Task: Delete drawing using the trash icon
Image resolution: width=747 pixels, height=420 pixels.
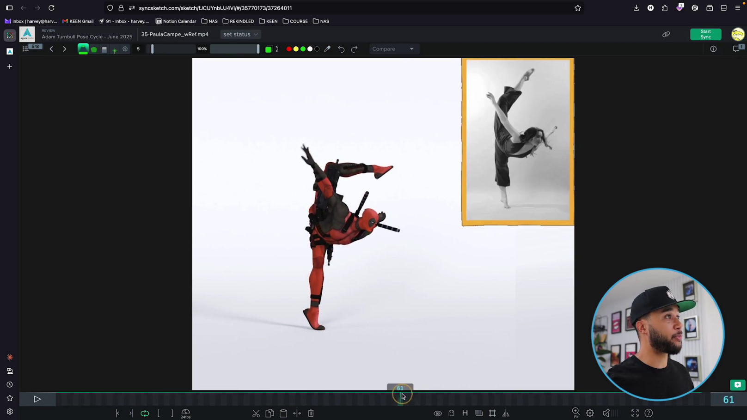Action: pyautogui.click(x=311, y=413)
